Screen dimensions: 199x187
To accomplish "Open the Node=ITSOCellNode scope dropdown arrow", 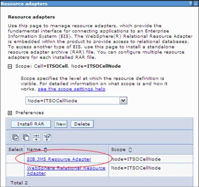I will coord(123,100).
